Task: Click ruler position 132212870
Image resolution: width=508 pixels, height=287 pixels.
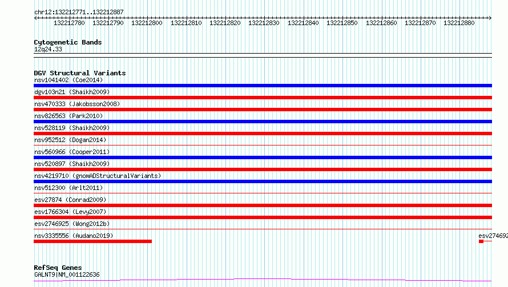Action: point(420,23)
